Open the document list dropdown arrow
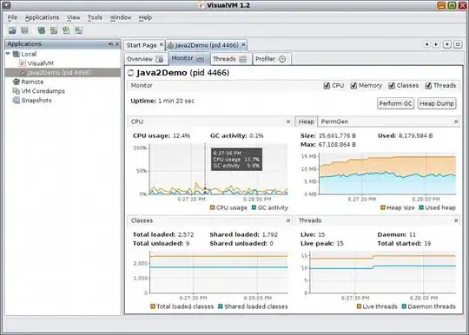469x335 pixels. (x=447, y=44)
